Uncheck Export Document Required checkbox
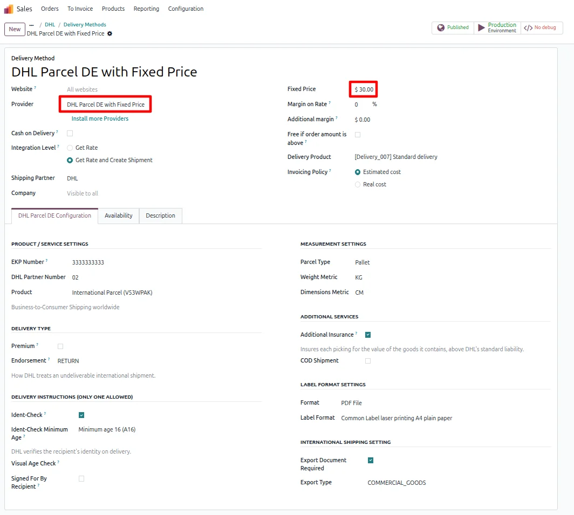The image size is (574, 515). pyautogui.click(x=371, y=461)
